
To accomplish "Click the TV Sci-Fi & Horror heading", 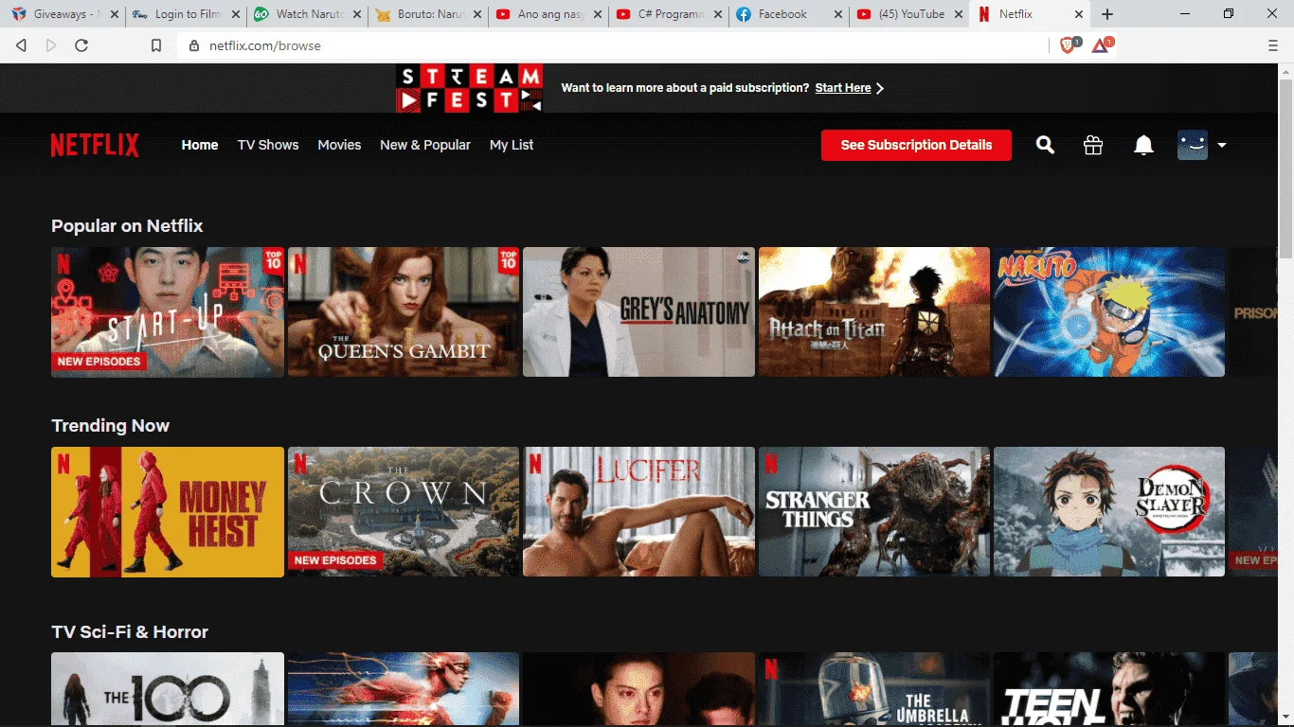I will [130, 632].
